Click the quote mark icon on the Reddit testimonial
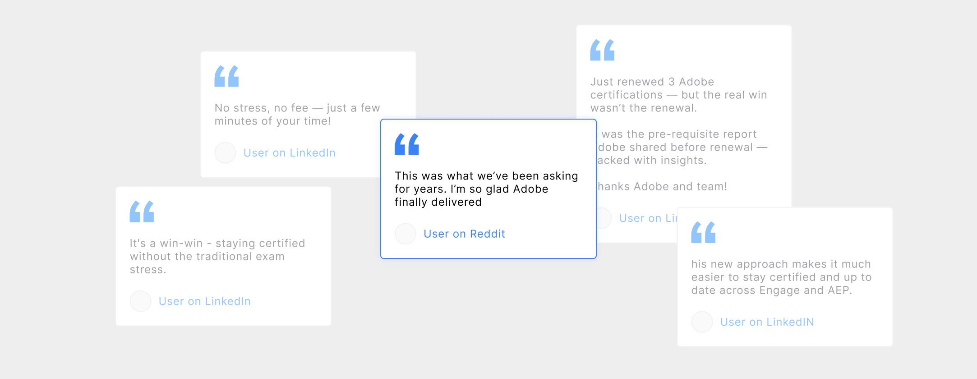Viewport: 977px width, 379px height. point(406,144)
